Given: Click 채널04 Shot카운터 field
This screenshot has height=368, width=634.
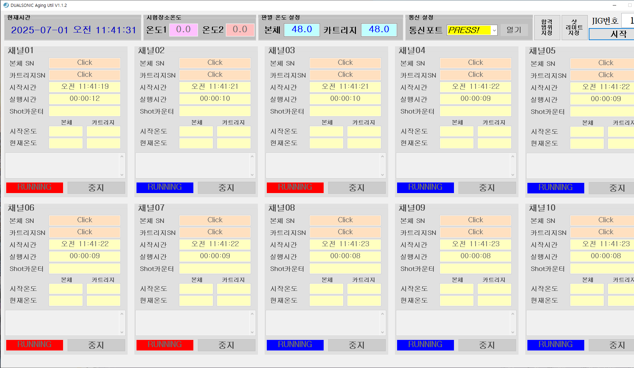Looking at the screenshot, I should tap(475, 111).
